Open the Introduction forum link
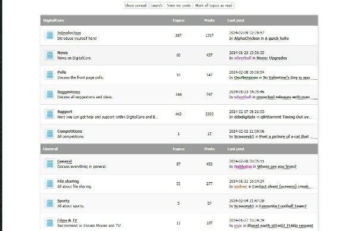This screenshot has height=231, width=342. (x=69, y=33)
